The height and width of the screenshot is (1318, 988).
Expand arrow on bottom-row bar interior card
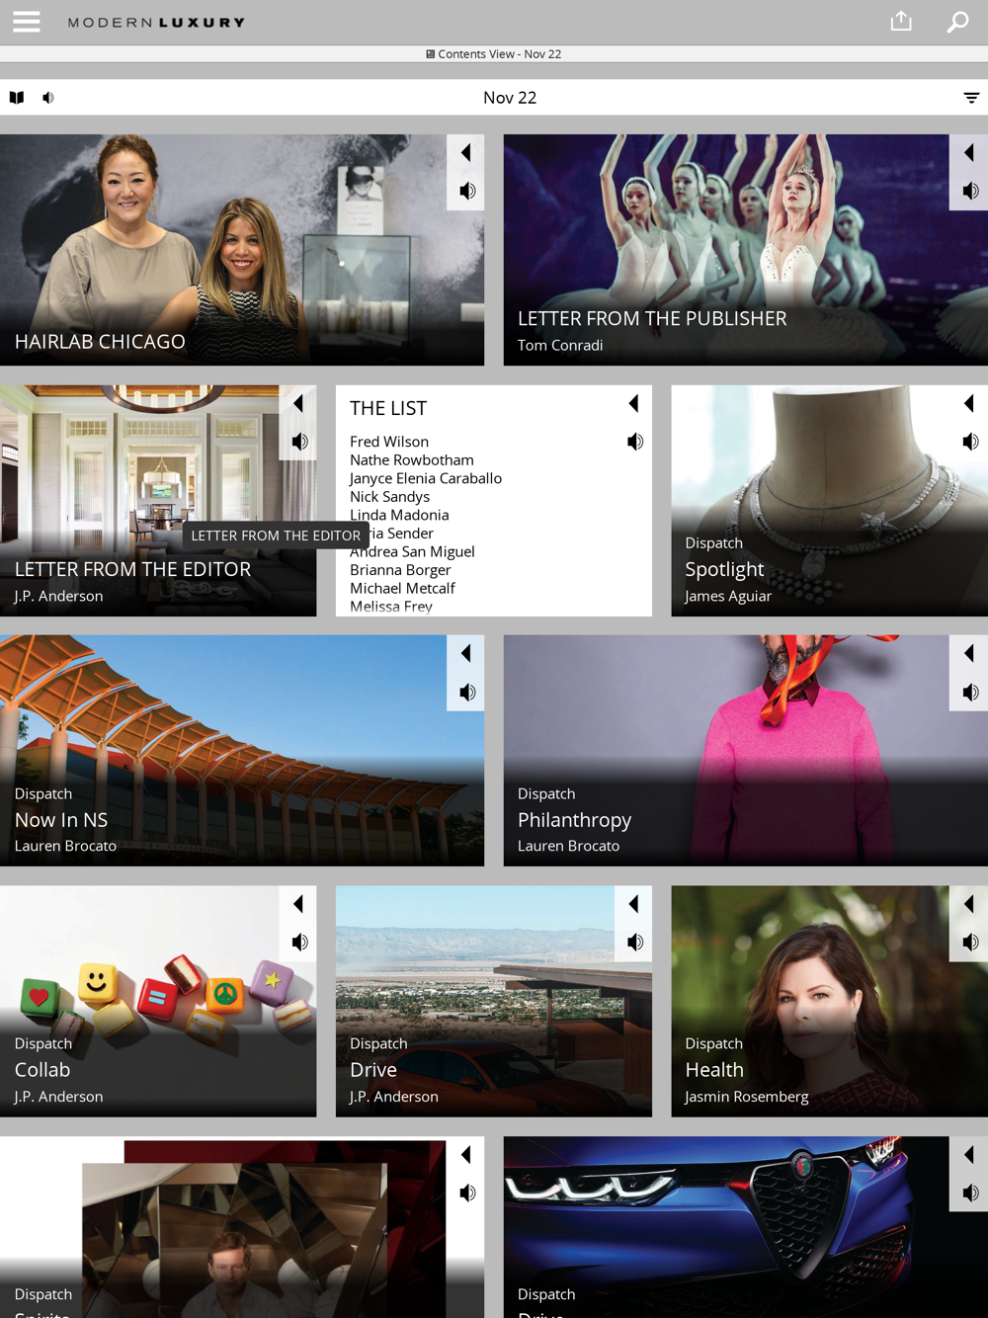click(465, 1154)
